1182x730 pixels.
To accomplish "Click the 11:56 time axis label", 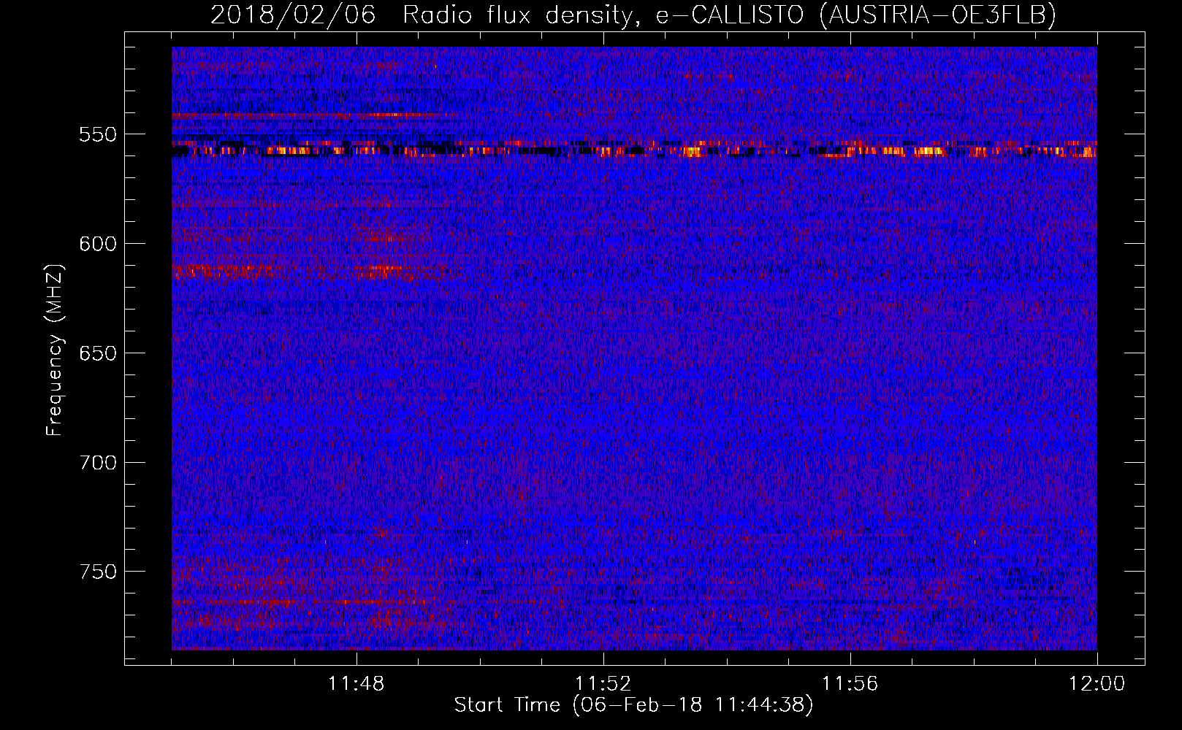I will [x=850, y=684].
